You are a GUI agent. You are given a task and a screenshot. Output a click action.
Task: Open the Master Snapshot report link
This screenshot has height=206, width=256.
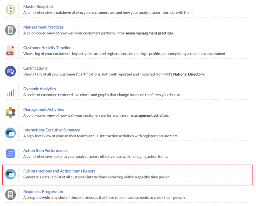pos(38,6)
